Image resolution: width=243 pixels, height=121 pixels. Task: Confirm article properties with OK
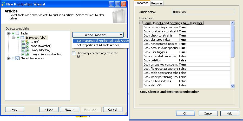pos(185,113)
